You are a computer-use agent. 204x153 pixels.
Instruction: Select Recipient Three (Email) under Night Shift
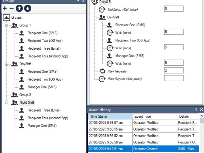[44, 110]
